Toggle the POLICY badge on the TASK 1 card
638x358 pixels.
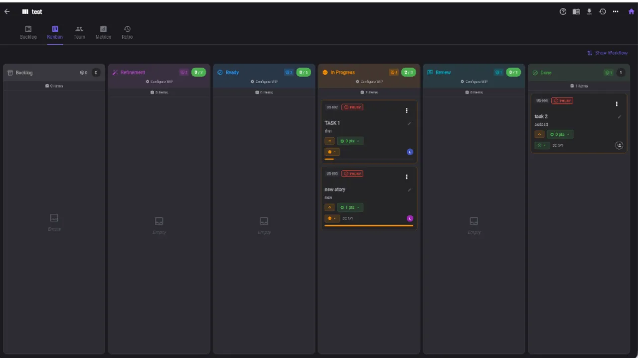(x=352, y=107)
